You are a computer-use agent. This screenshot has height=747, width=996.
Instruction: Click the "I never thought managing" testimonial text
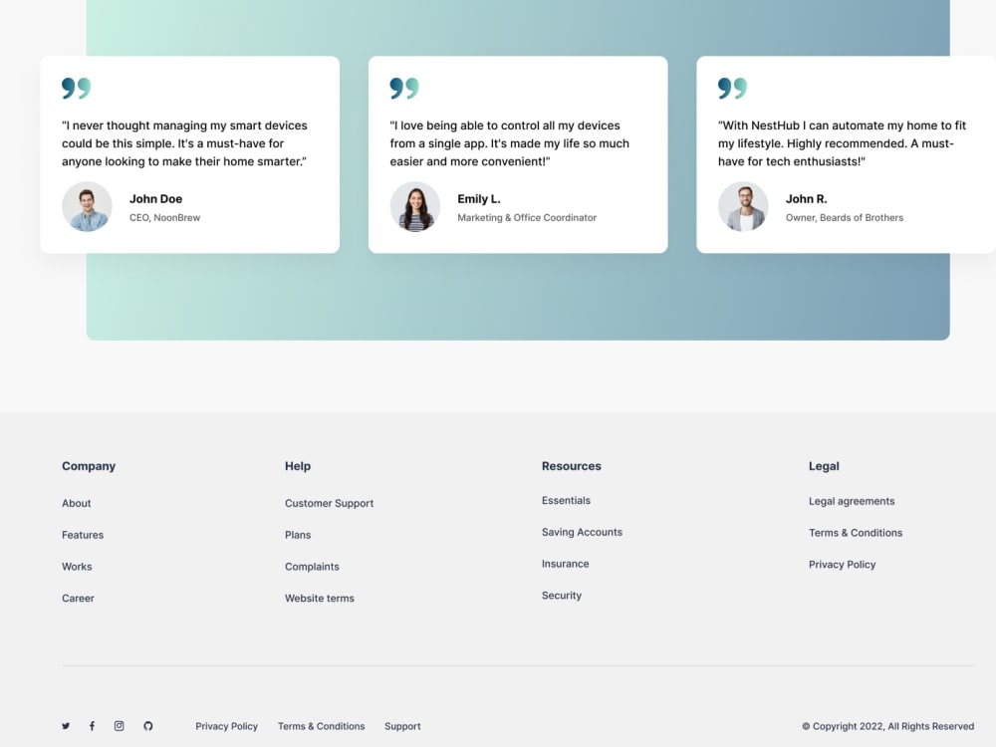184,143
